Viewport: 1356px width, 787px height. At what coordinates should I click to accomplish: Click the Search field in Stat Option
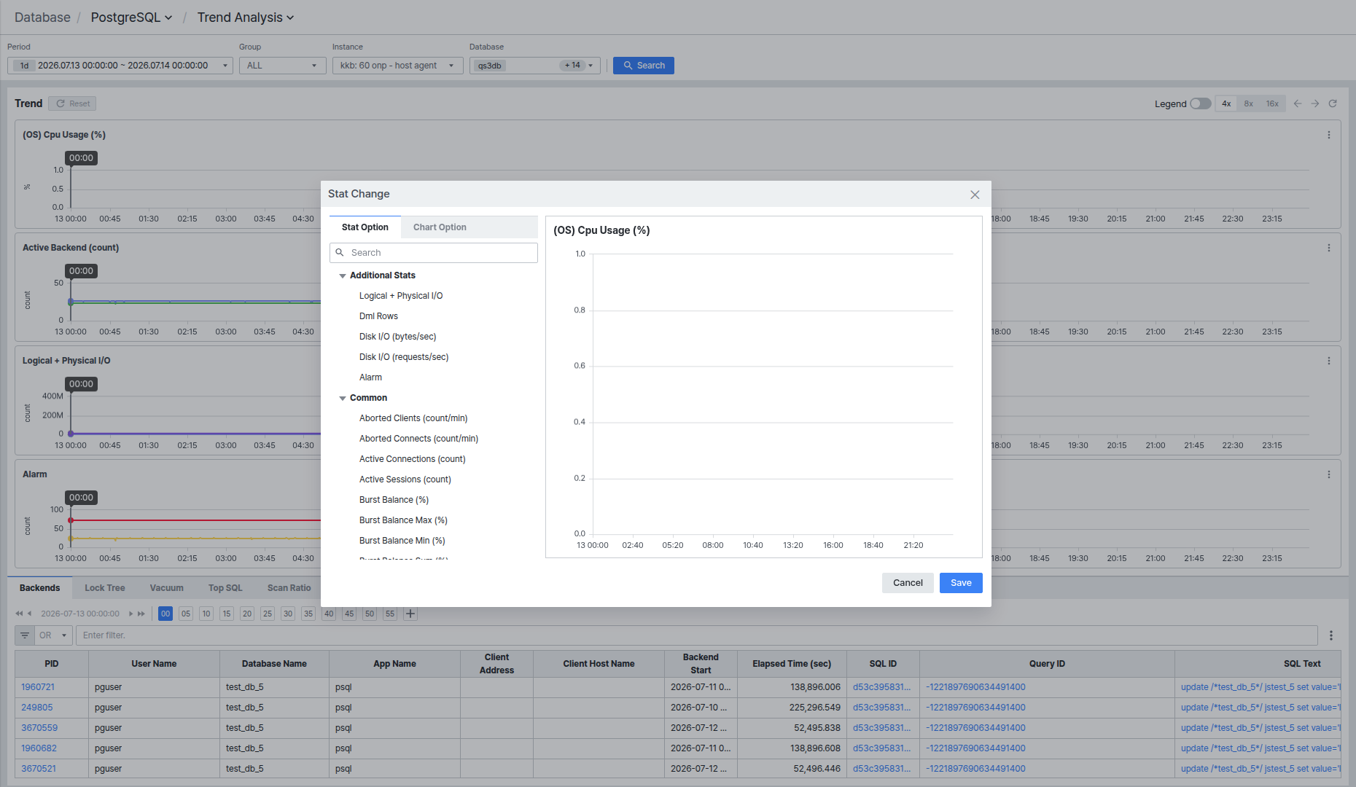434,253
